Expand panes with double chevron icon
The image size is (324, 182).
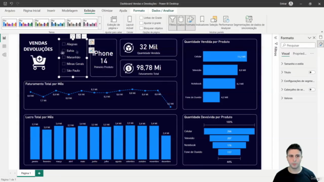pos(275,38)
